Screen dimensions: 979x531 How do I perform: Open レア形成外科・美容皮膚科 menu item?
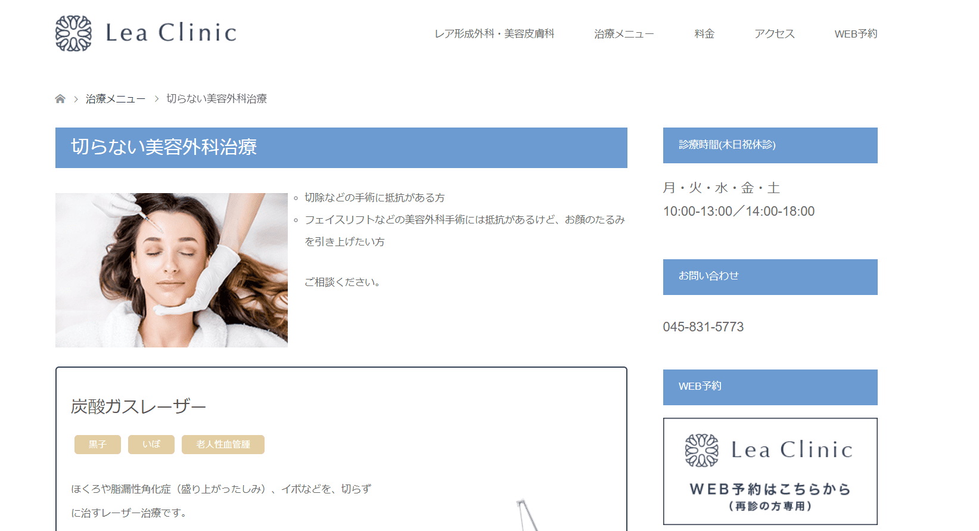(x=494, y=34)
